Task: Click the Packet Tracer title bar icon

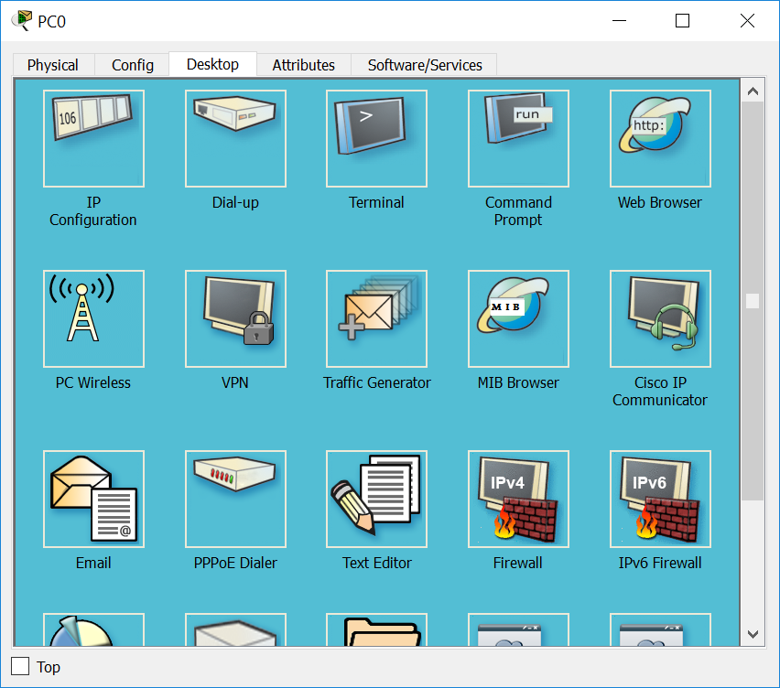Action: tap(21, 20)
